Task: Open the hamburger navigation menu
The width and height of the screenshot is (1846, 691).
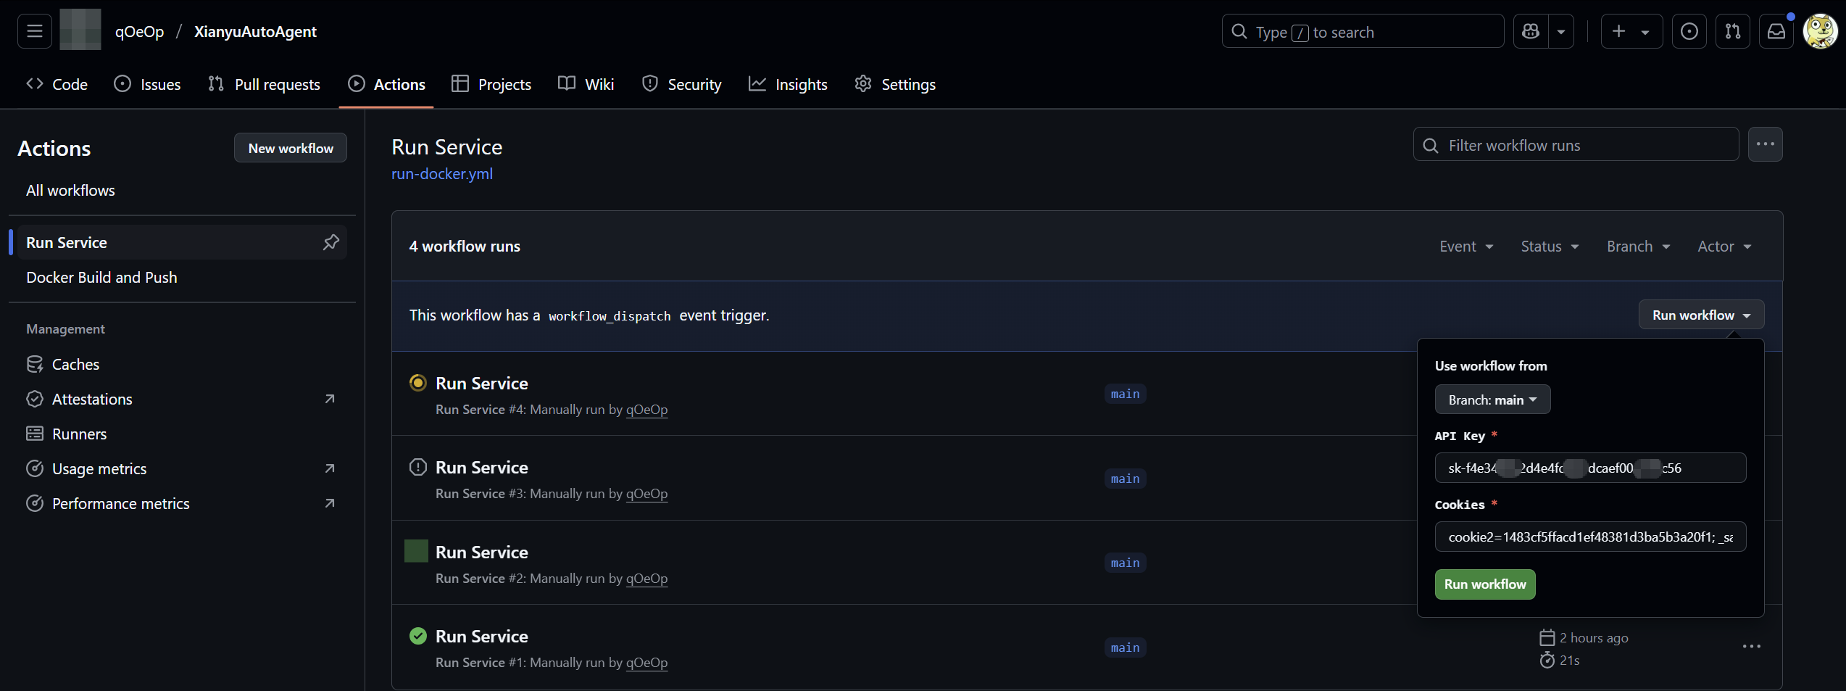Action: coord(34,31)
